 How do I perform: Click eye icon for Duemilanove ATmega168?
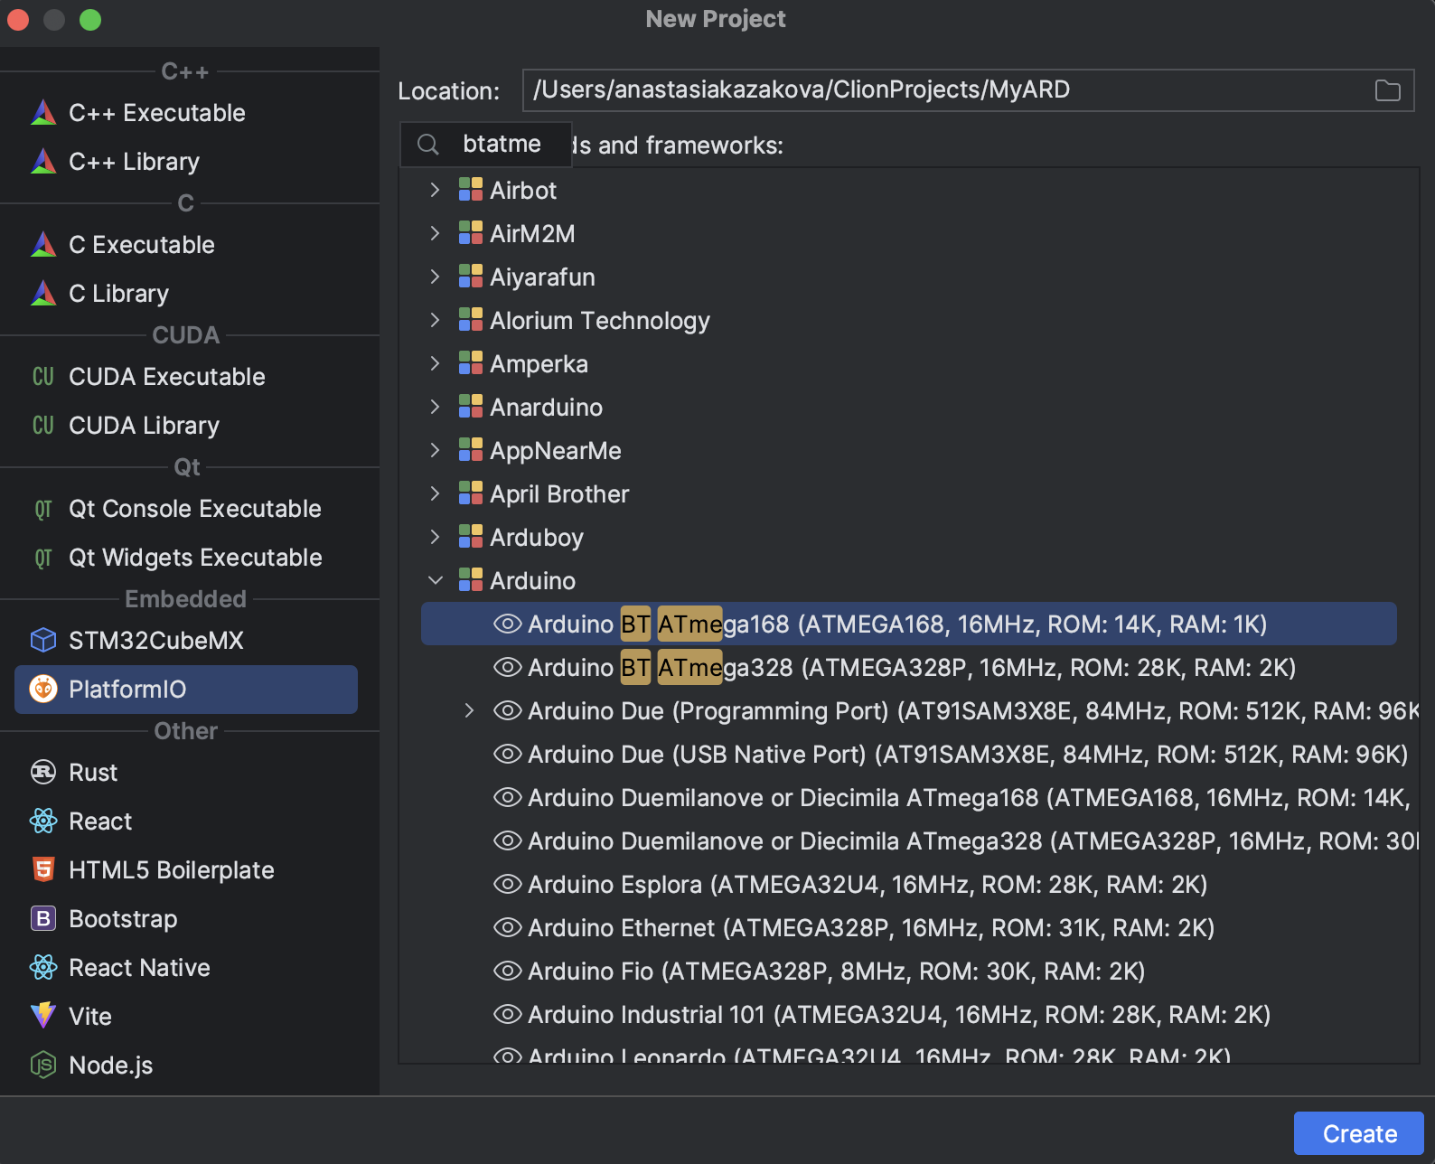(x=508, y=797)
